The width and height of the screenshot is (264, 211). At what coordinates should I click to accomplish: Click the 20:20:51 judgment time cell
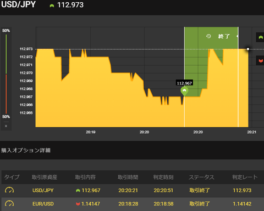pos(163,190)
